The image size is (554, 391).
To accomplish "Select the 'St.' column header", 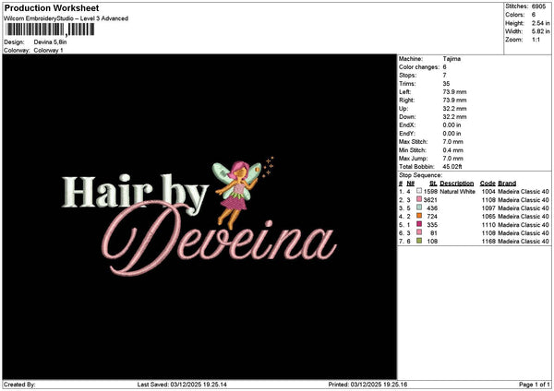I will pos(433,184).
